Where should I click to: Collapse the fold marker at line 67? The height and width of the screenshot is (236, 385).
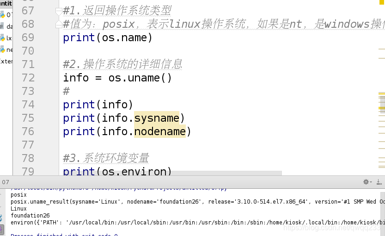click(x=58, y=11)
